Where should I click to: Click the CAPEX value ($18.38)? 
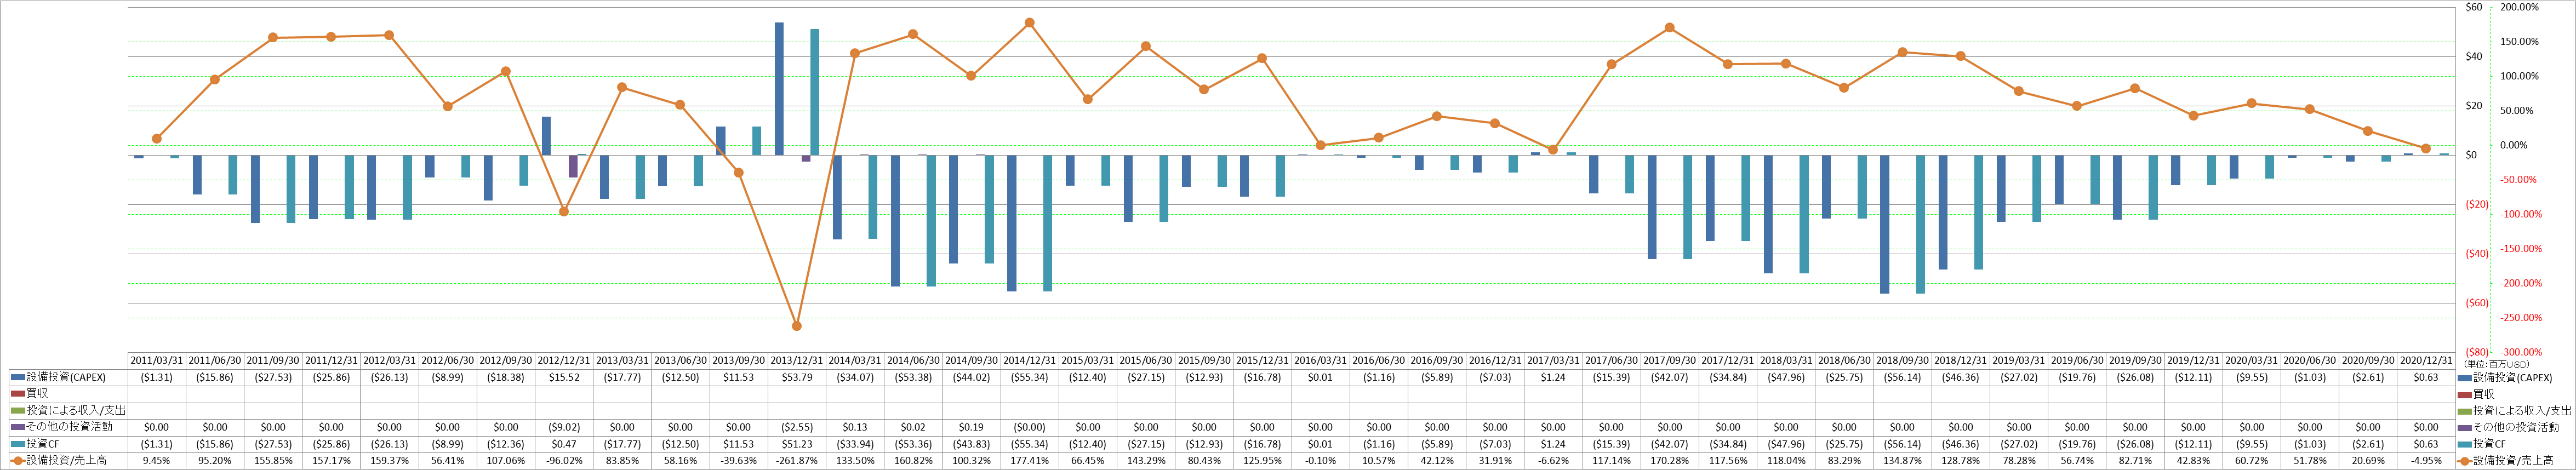tap(506, 378)
